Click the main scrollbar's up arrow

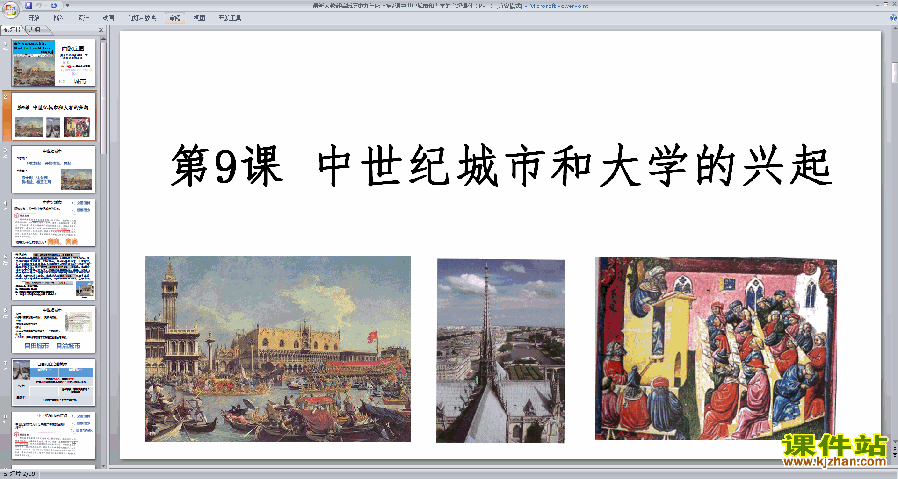click(x=895, y=28)
